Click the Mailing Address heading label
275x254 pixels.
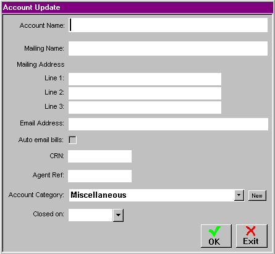click(x=41, y=64)
